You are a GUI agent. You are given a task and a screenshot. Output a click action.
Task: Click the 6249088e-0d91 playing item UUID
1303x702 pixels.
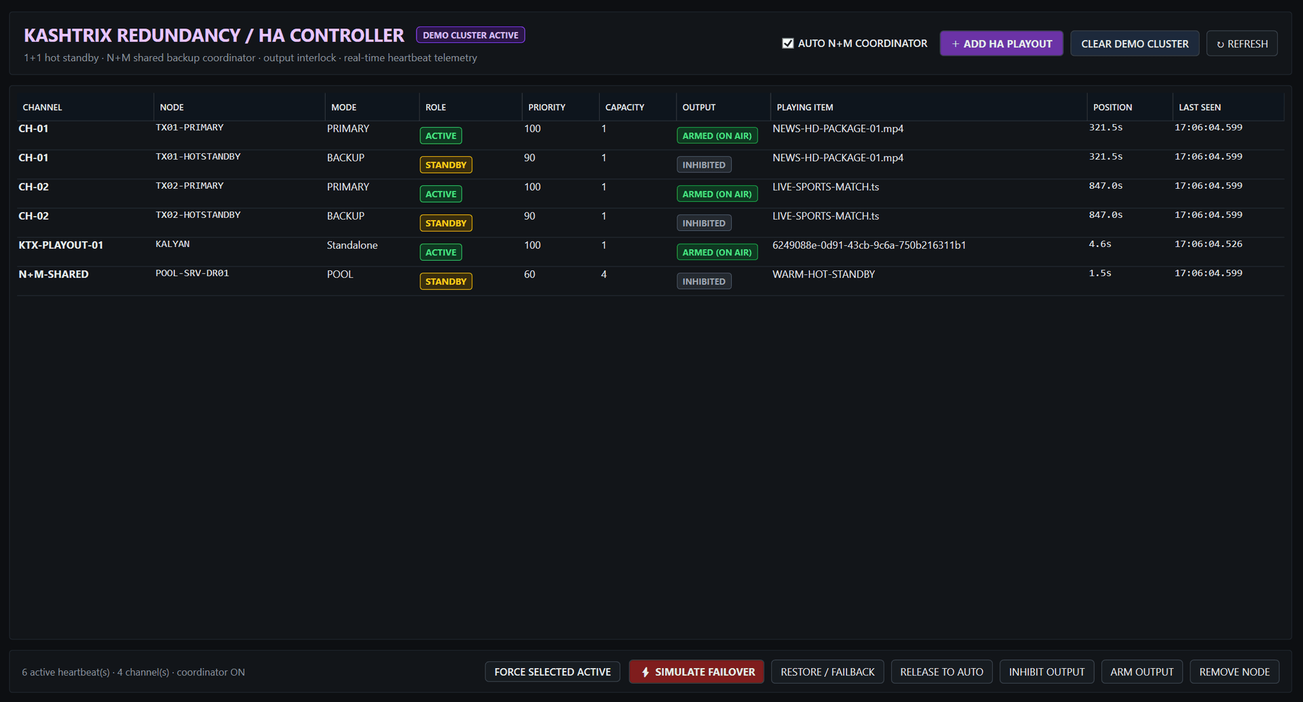(x=869, y=245)
